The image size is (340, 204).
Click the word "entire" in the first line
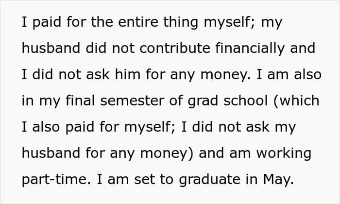tap(138, 22)
